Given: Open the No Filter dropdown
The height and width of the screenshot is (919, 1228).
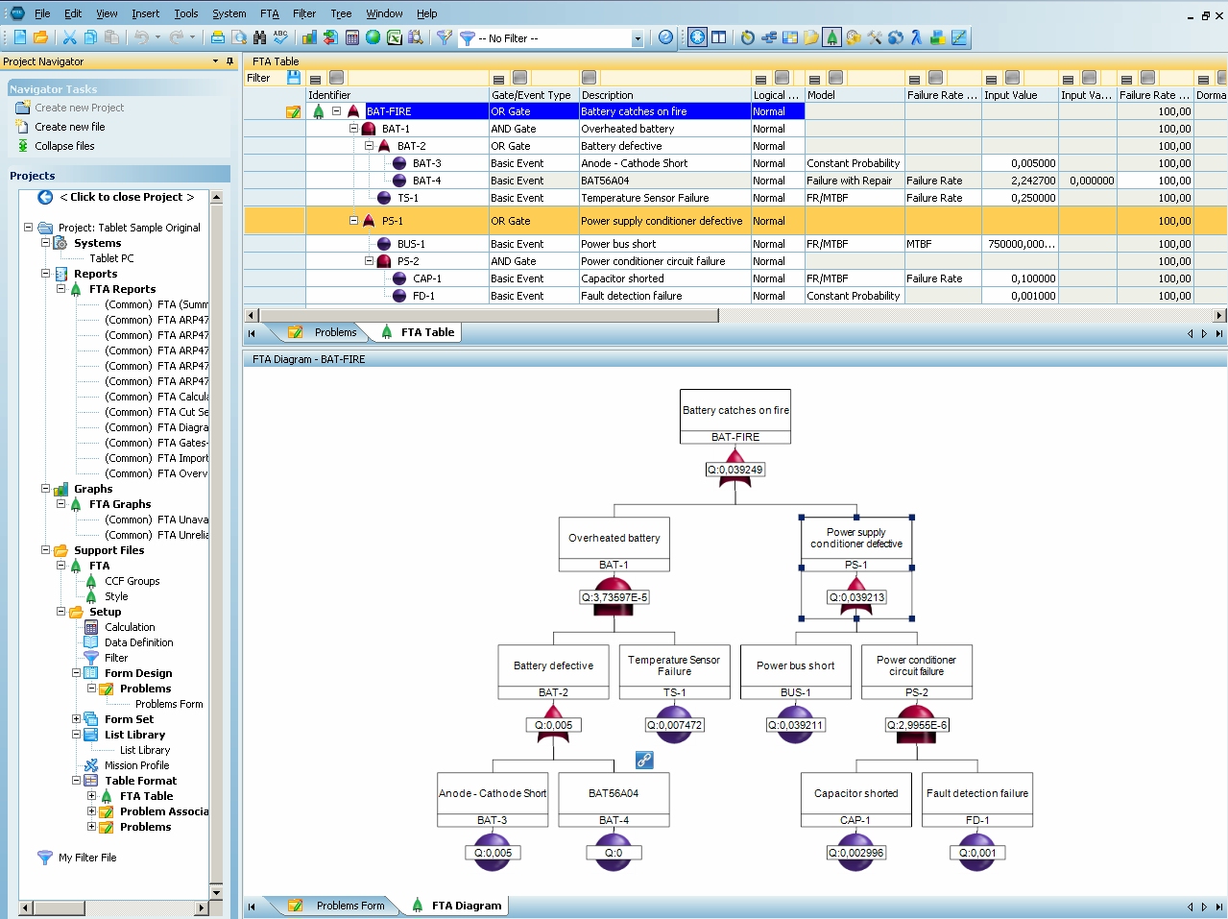Looking at the screenshot, I should click(x=637, y=38).
